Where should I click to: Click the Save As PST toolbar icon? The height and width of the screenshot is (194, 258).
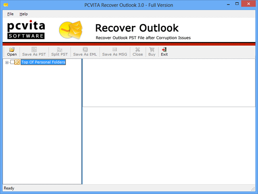(34, 50)
